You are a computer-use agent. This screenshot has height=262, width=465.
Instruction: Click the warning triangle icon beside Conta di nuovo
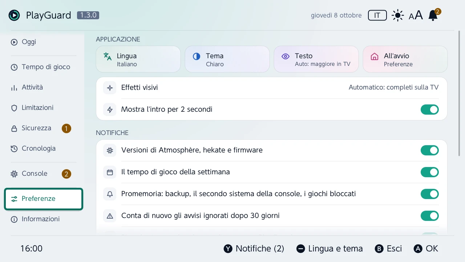click(110, 216)
